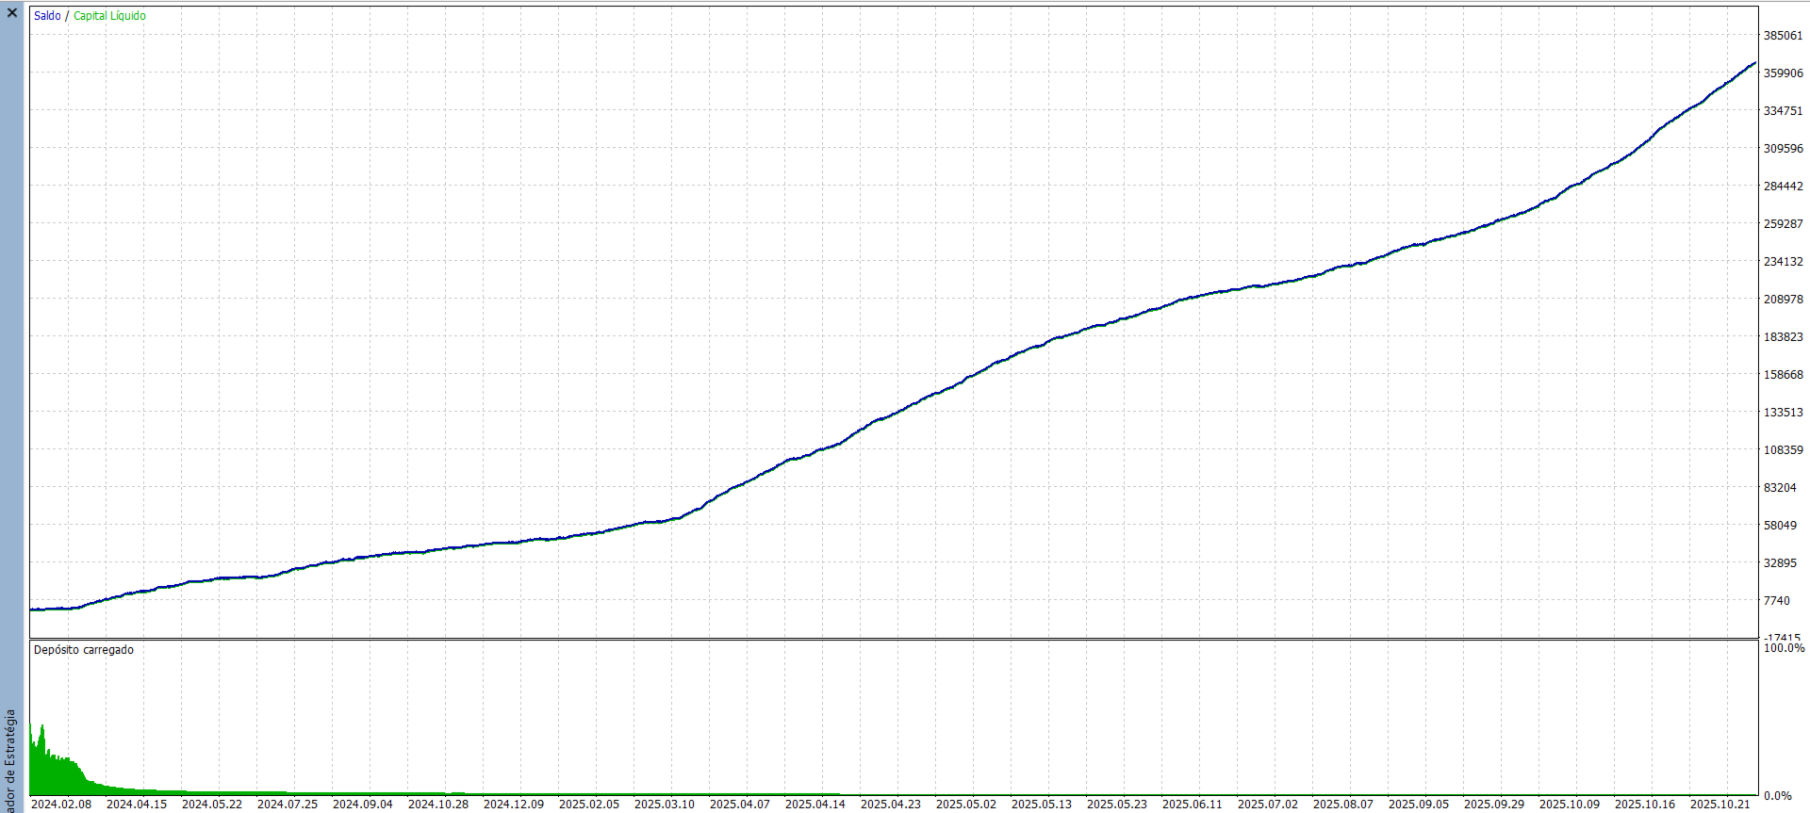The height and width of the screenshot is (813, 1810).
Task: Click the 284442 axis value
Action: 1783,187
